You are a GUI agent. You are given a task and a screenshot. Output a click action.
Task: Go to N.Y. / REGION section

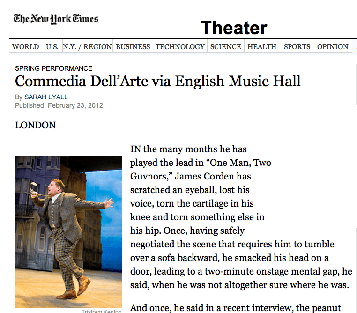pyautogui.click(x=88, y=46)
